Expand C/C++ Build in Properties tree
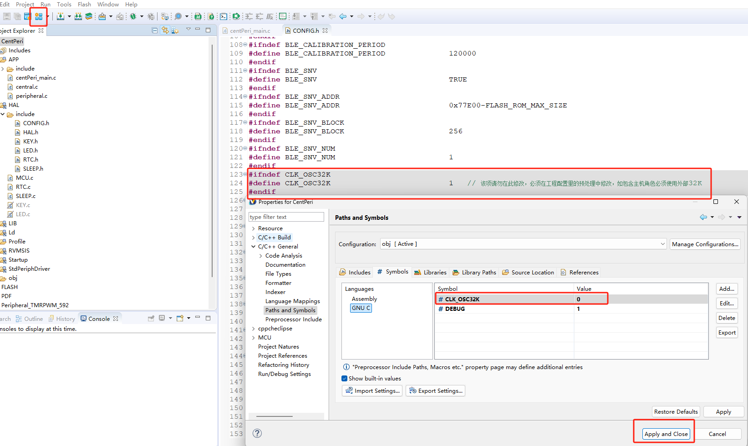 coord(254,238)
